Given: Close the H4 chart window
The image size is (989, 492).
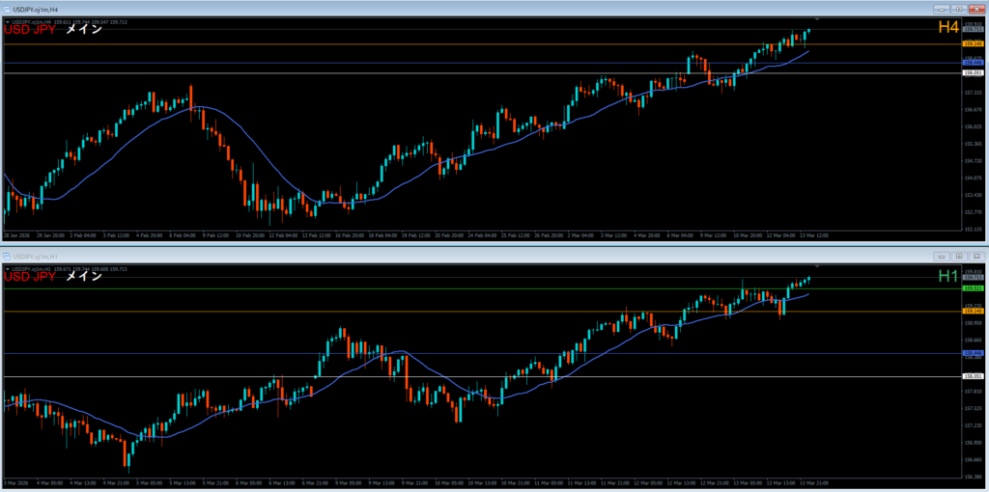Looking at the screenshot, I should coord(975,9).
